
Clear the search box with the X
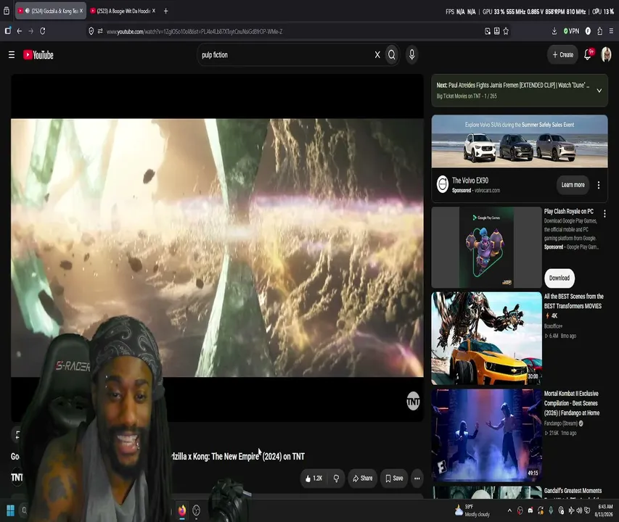pos(377,55)
